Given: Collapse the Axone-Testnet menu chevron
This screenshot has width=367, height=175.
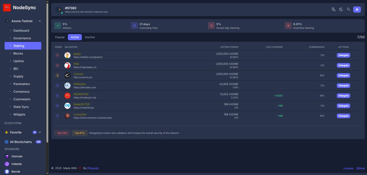Looking at the screenshot, I should (x=40, y=21).
